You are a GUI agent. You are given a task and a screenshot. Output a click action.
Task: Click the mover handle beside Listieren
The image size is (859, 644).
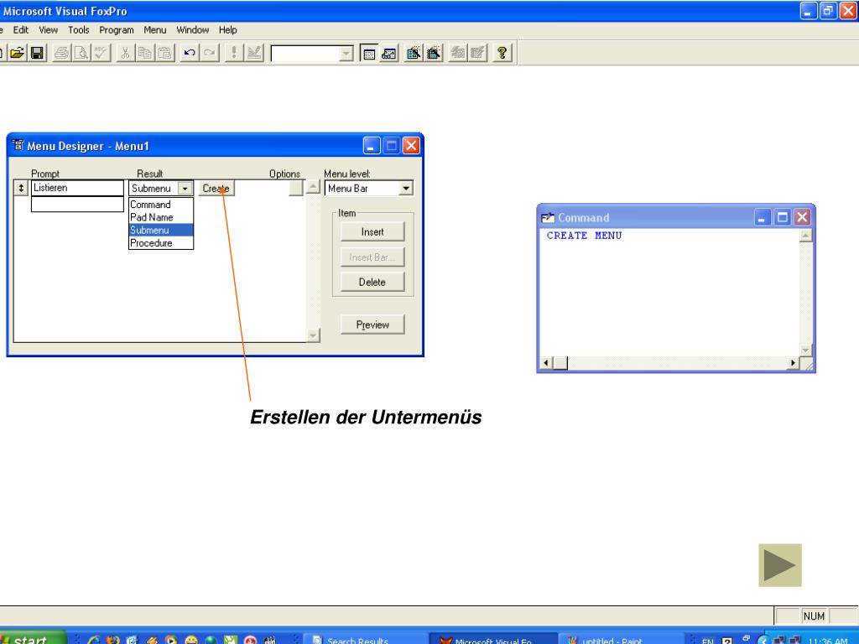coord(21,188)
